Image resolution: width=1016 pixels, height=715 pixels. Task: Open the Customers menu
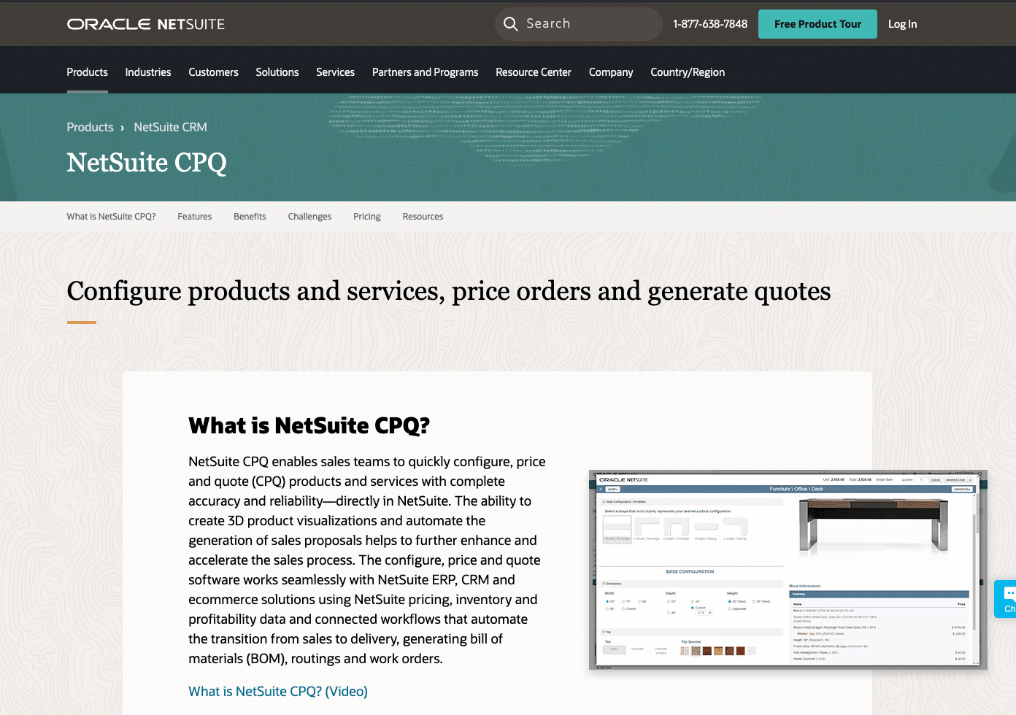[213, 72]
